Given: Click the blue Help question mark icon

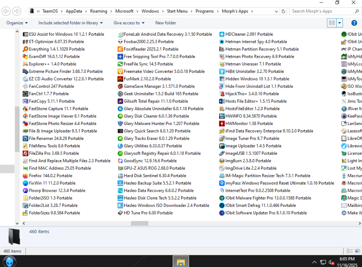Looking at the screenshot, I should click(354, 23).
